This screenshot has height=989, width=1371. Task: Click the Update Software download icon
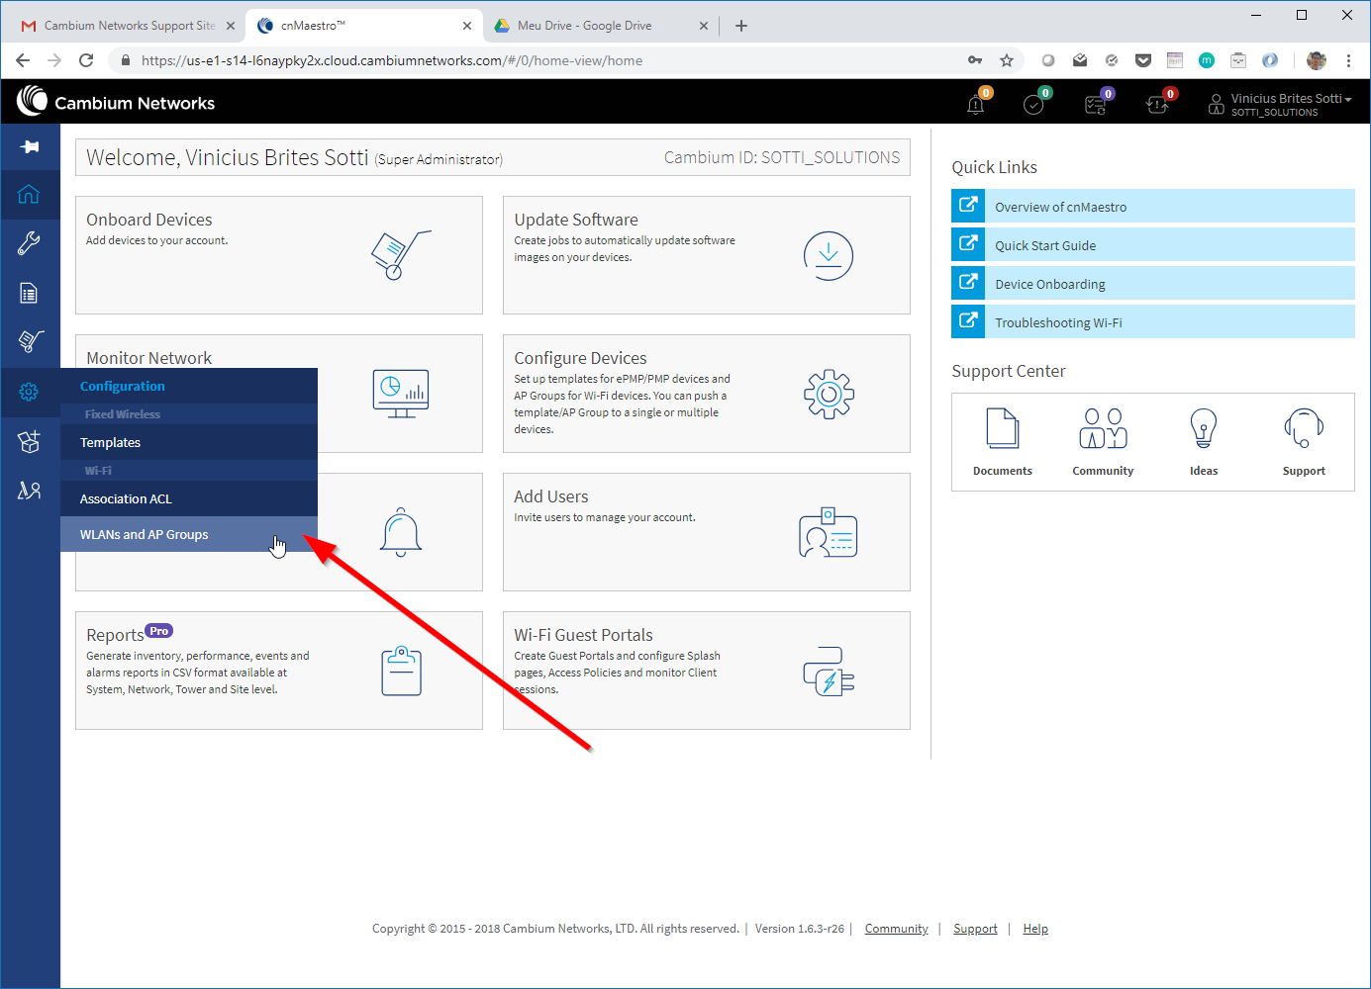point(829,256)
